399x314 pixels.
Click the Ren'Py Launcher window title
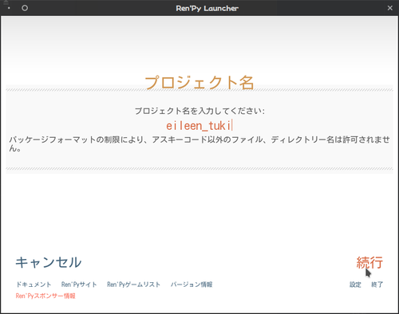pos(207,8)
